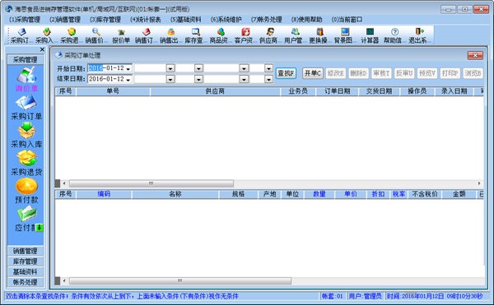The width and height of the screenshot is (494, 305).
Task: Open the (1)采购管理 menu
Action: [25, 20]
